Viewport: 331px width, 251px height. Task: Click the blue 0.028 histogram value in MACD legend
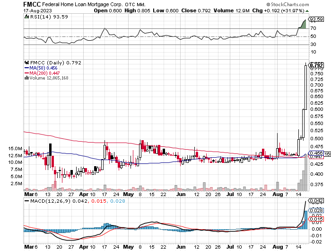[x=118, y=201]
